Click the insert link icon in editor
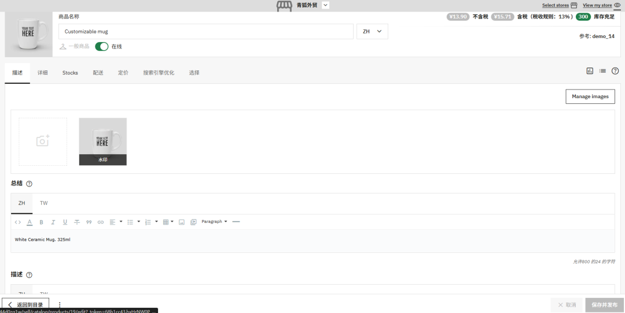This screenshot has width=625, height=313. pyautogui.click(x=101, y=222)
